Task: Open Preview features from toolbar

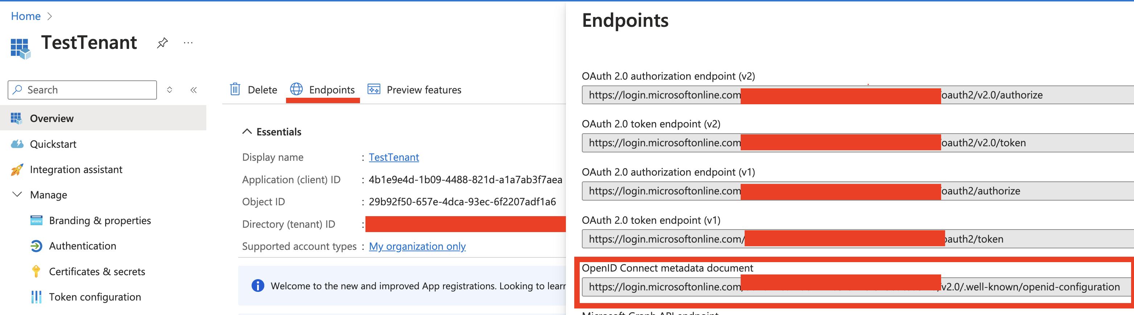Action: coord(414,90)
